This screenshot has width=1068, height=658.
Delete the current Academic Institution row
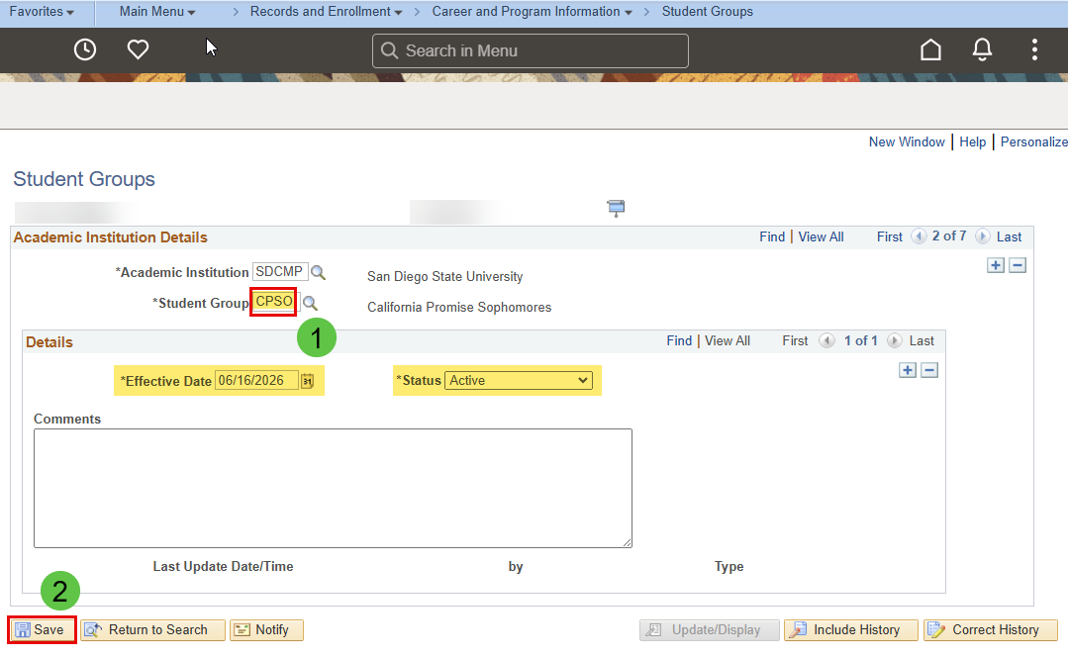(x=1018, y=265)
